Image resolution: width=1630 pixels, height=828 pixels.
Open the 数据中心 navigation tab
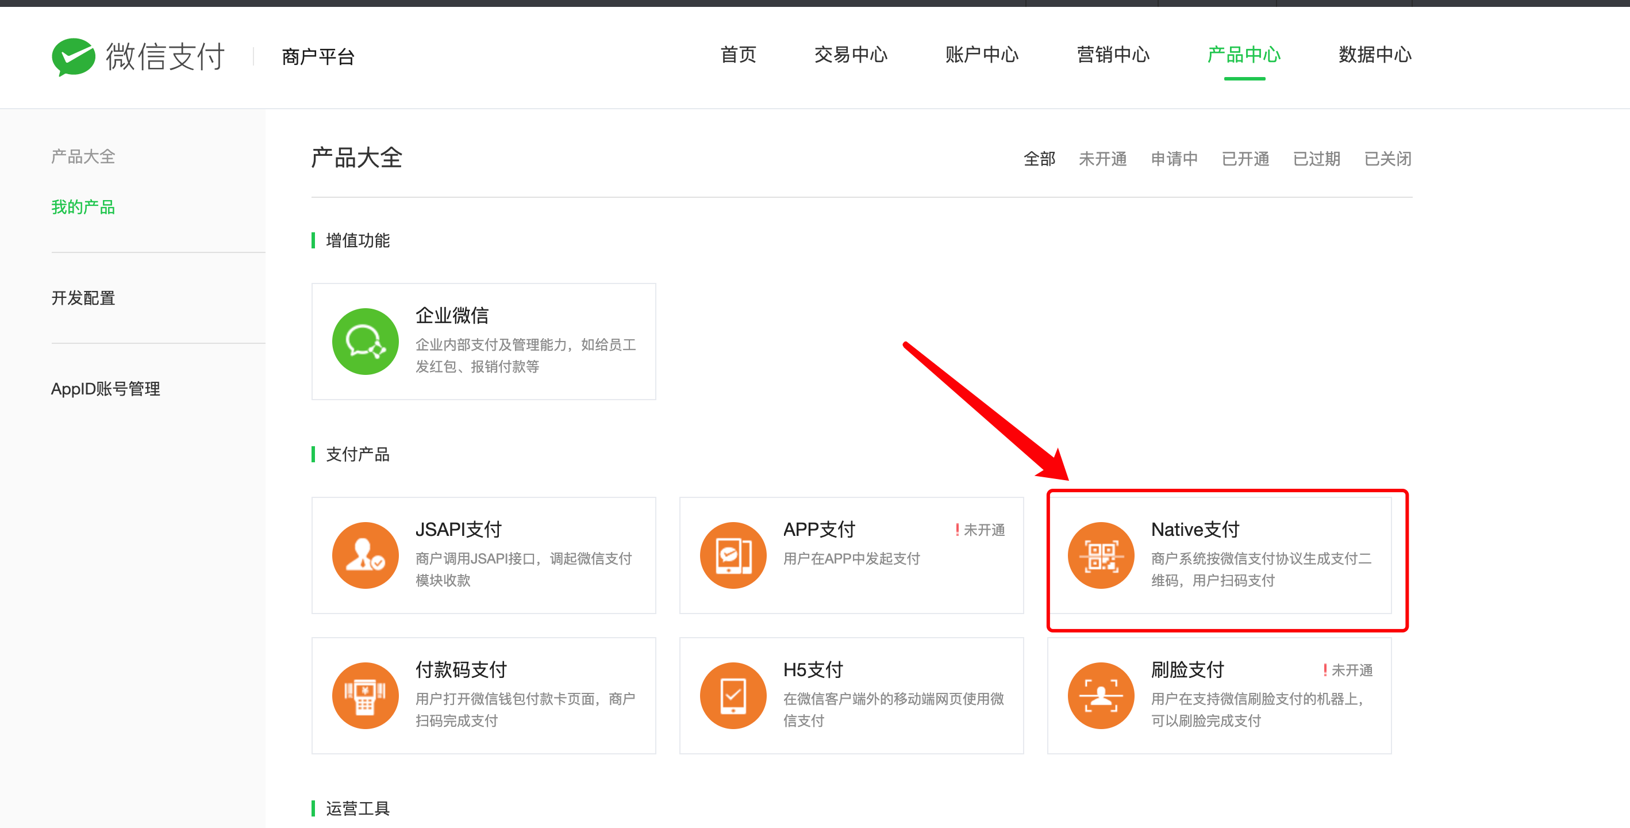(x=1375, y=55)
